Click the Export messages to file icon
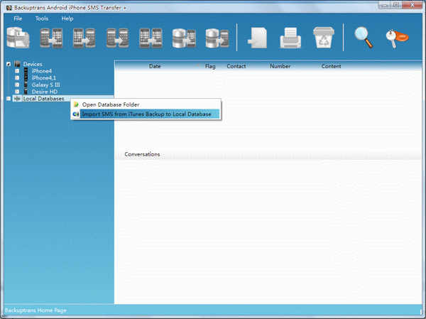Screen dimensions: 426x319 click(x=257, y=38)
